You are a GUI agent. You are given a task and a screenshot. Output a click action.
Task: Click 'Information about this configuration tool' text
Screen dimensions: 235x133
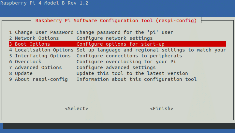pos(137,79)
